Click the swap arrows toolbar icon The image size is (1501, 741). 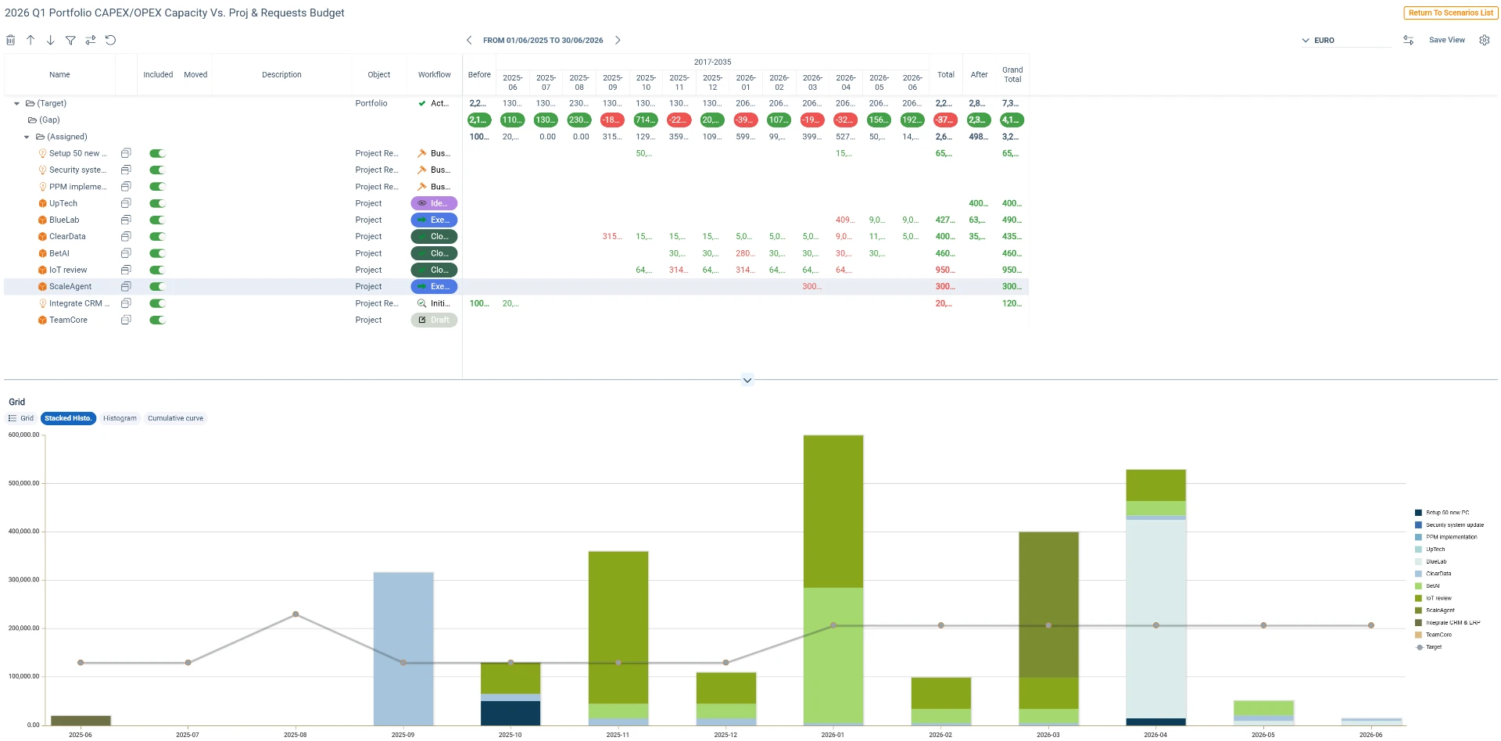[x=91, y=40]
